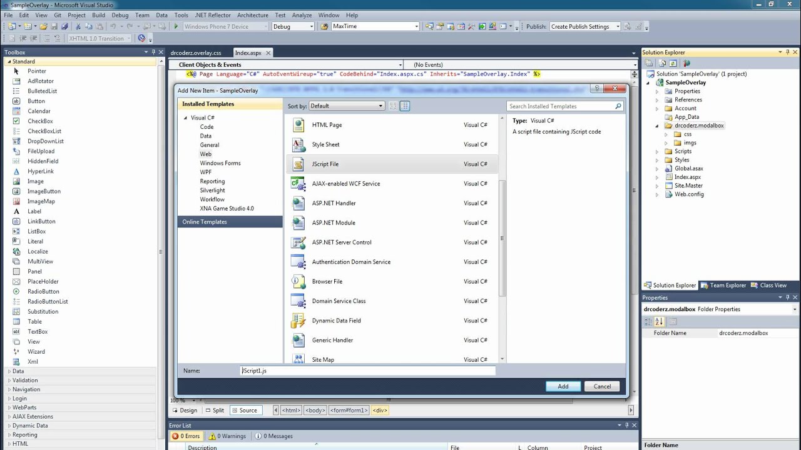Screen dimensions: 801x450
Task: Click the Name field containing JScript1.js
Action: tap(368, 371)
